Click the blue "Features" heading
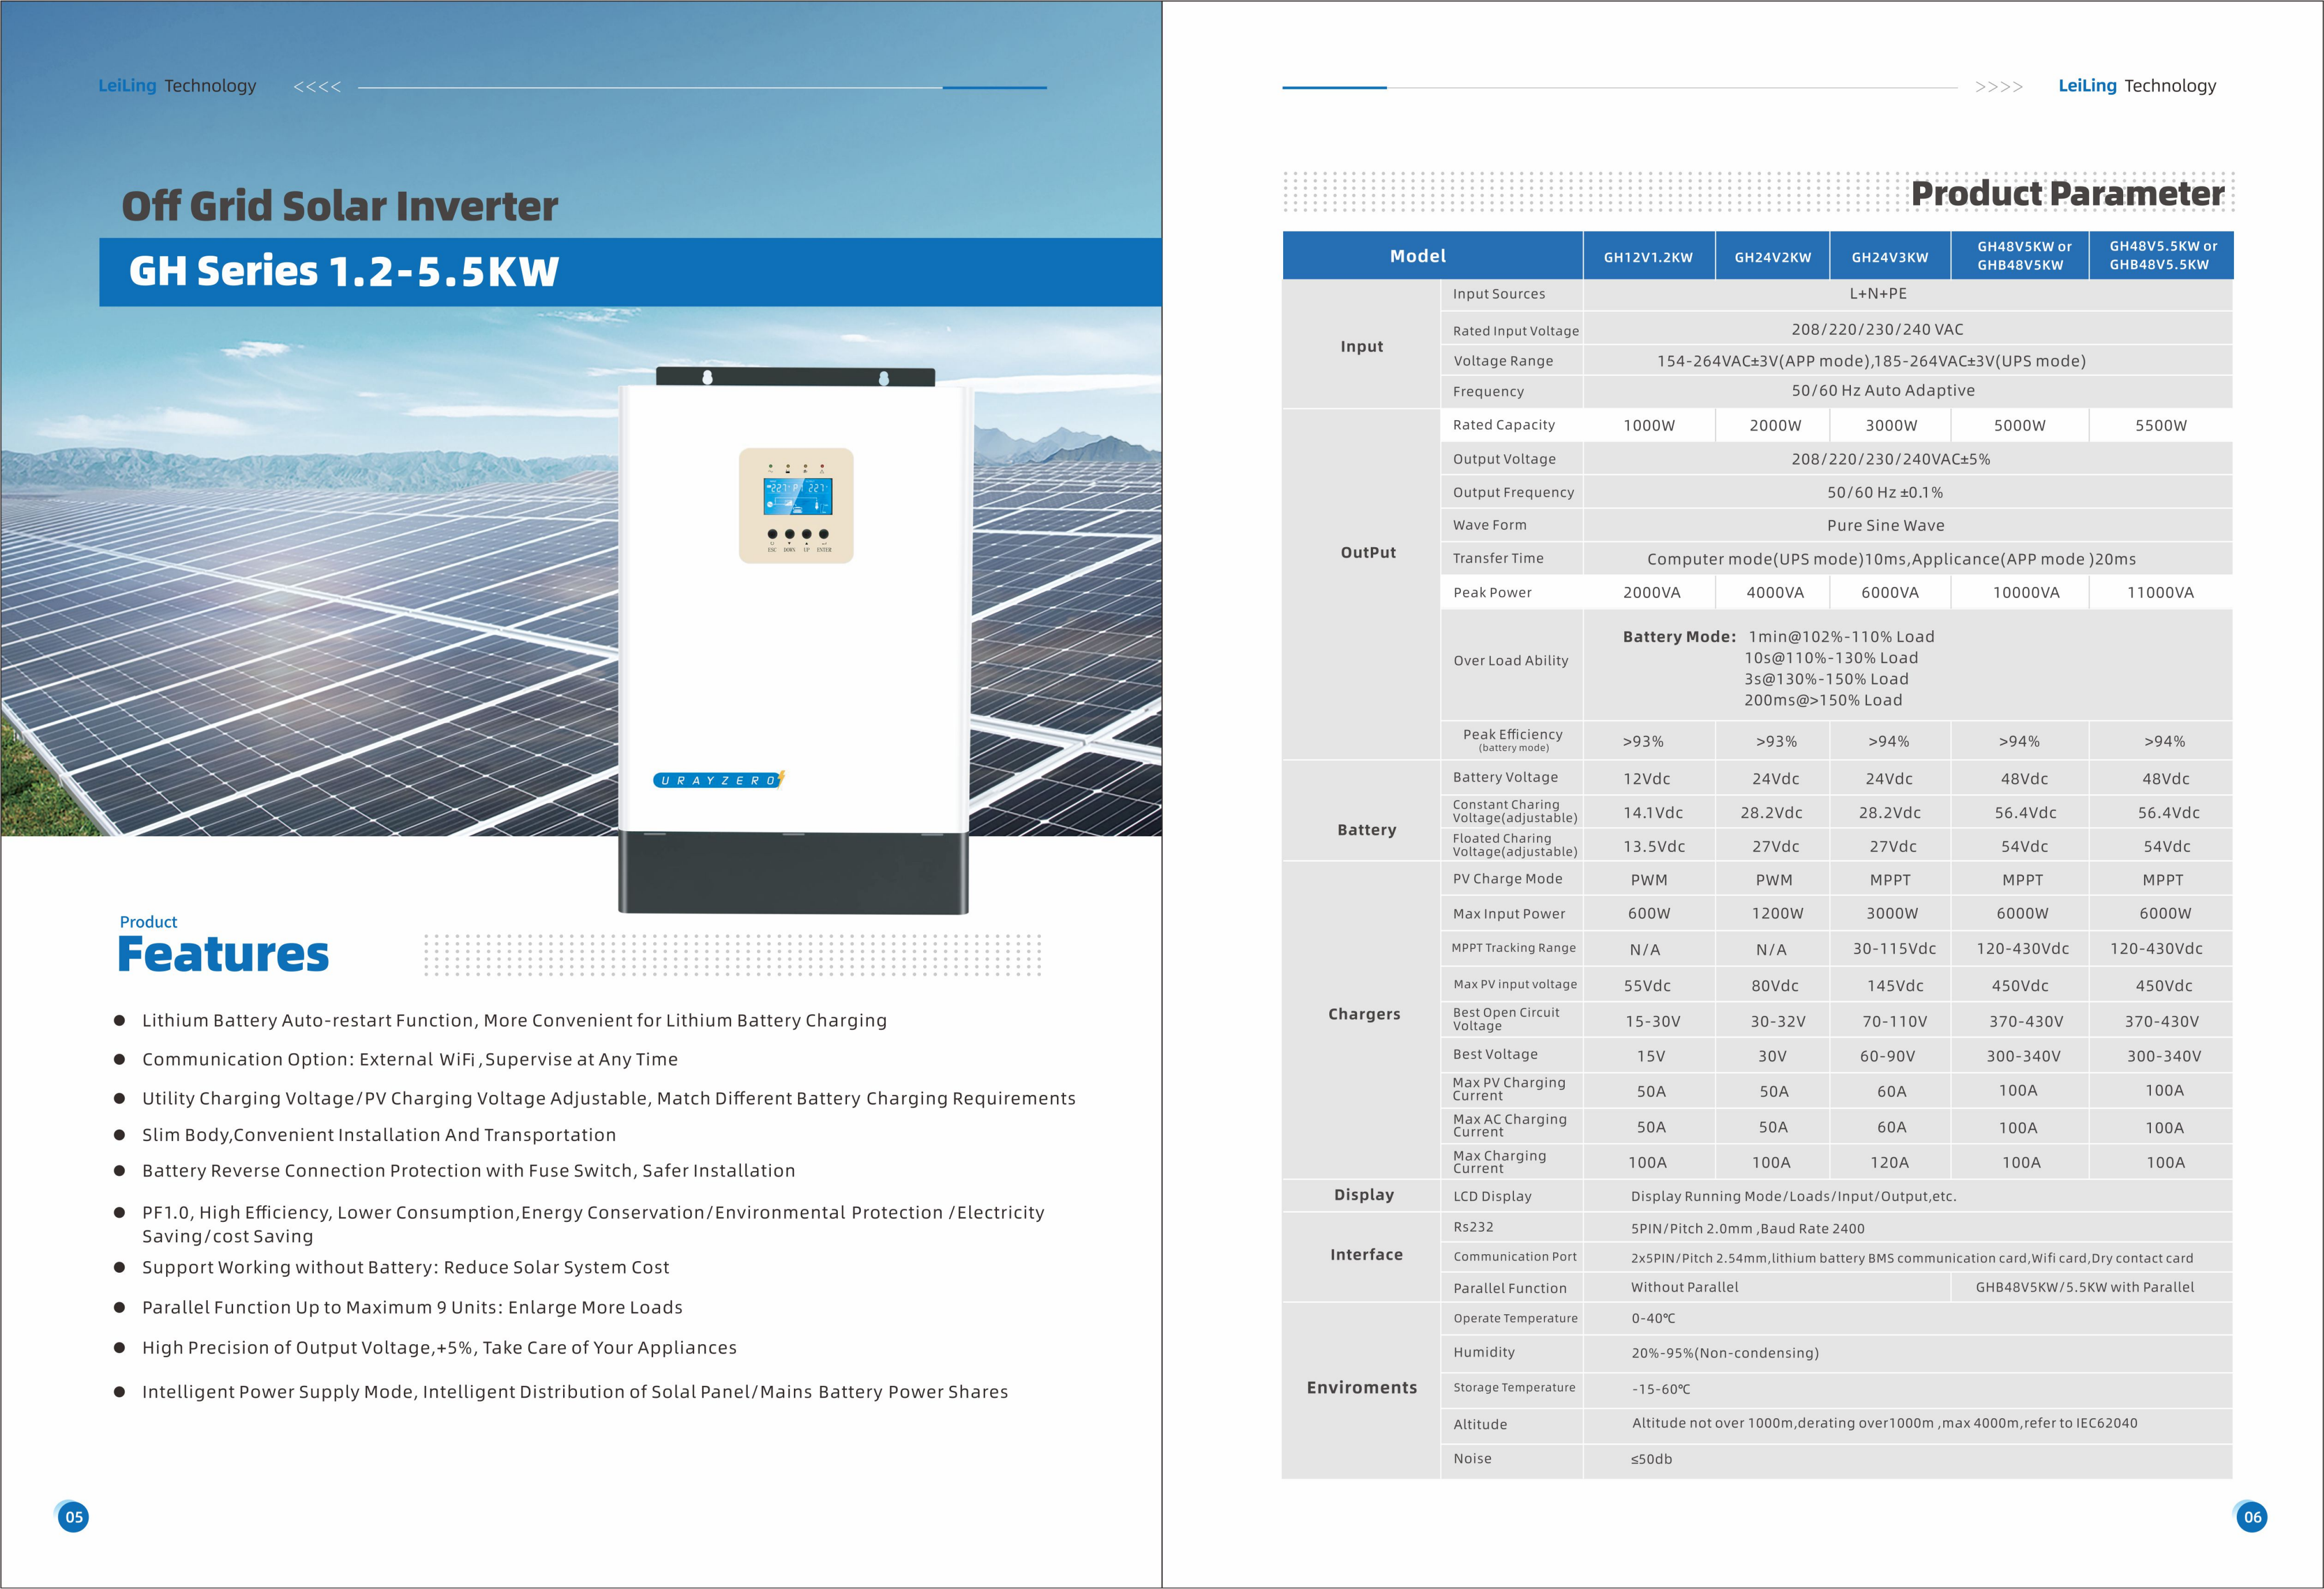Image resolution: width=2324 pixels, height=1589 pixels. (223, 954)
